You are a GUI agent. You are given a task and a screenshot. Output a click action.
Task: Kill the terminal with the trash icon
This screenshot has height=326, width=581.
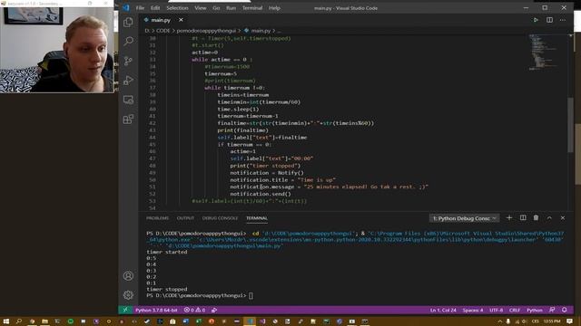click(x=536, y=218)
